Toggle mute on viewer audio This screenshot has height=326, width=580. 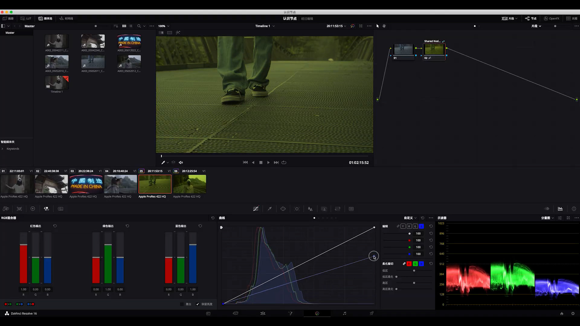click(181, 162)
